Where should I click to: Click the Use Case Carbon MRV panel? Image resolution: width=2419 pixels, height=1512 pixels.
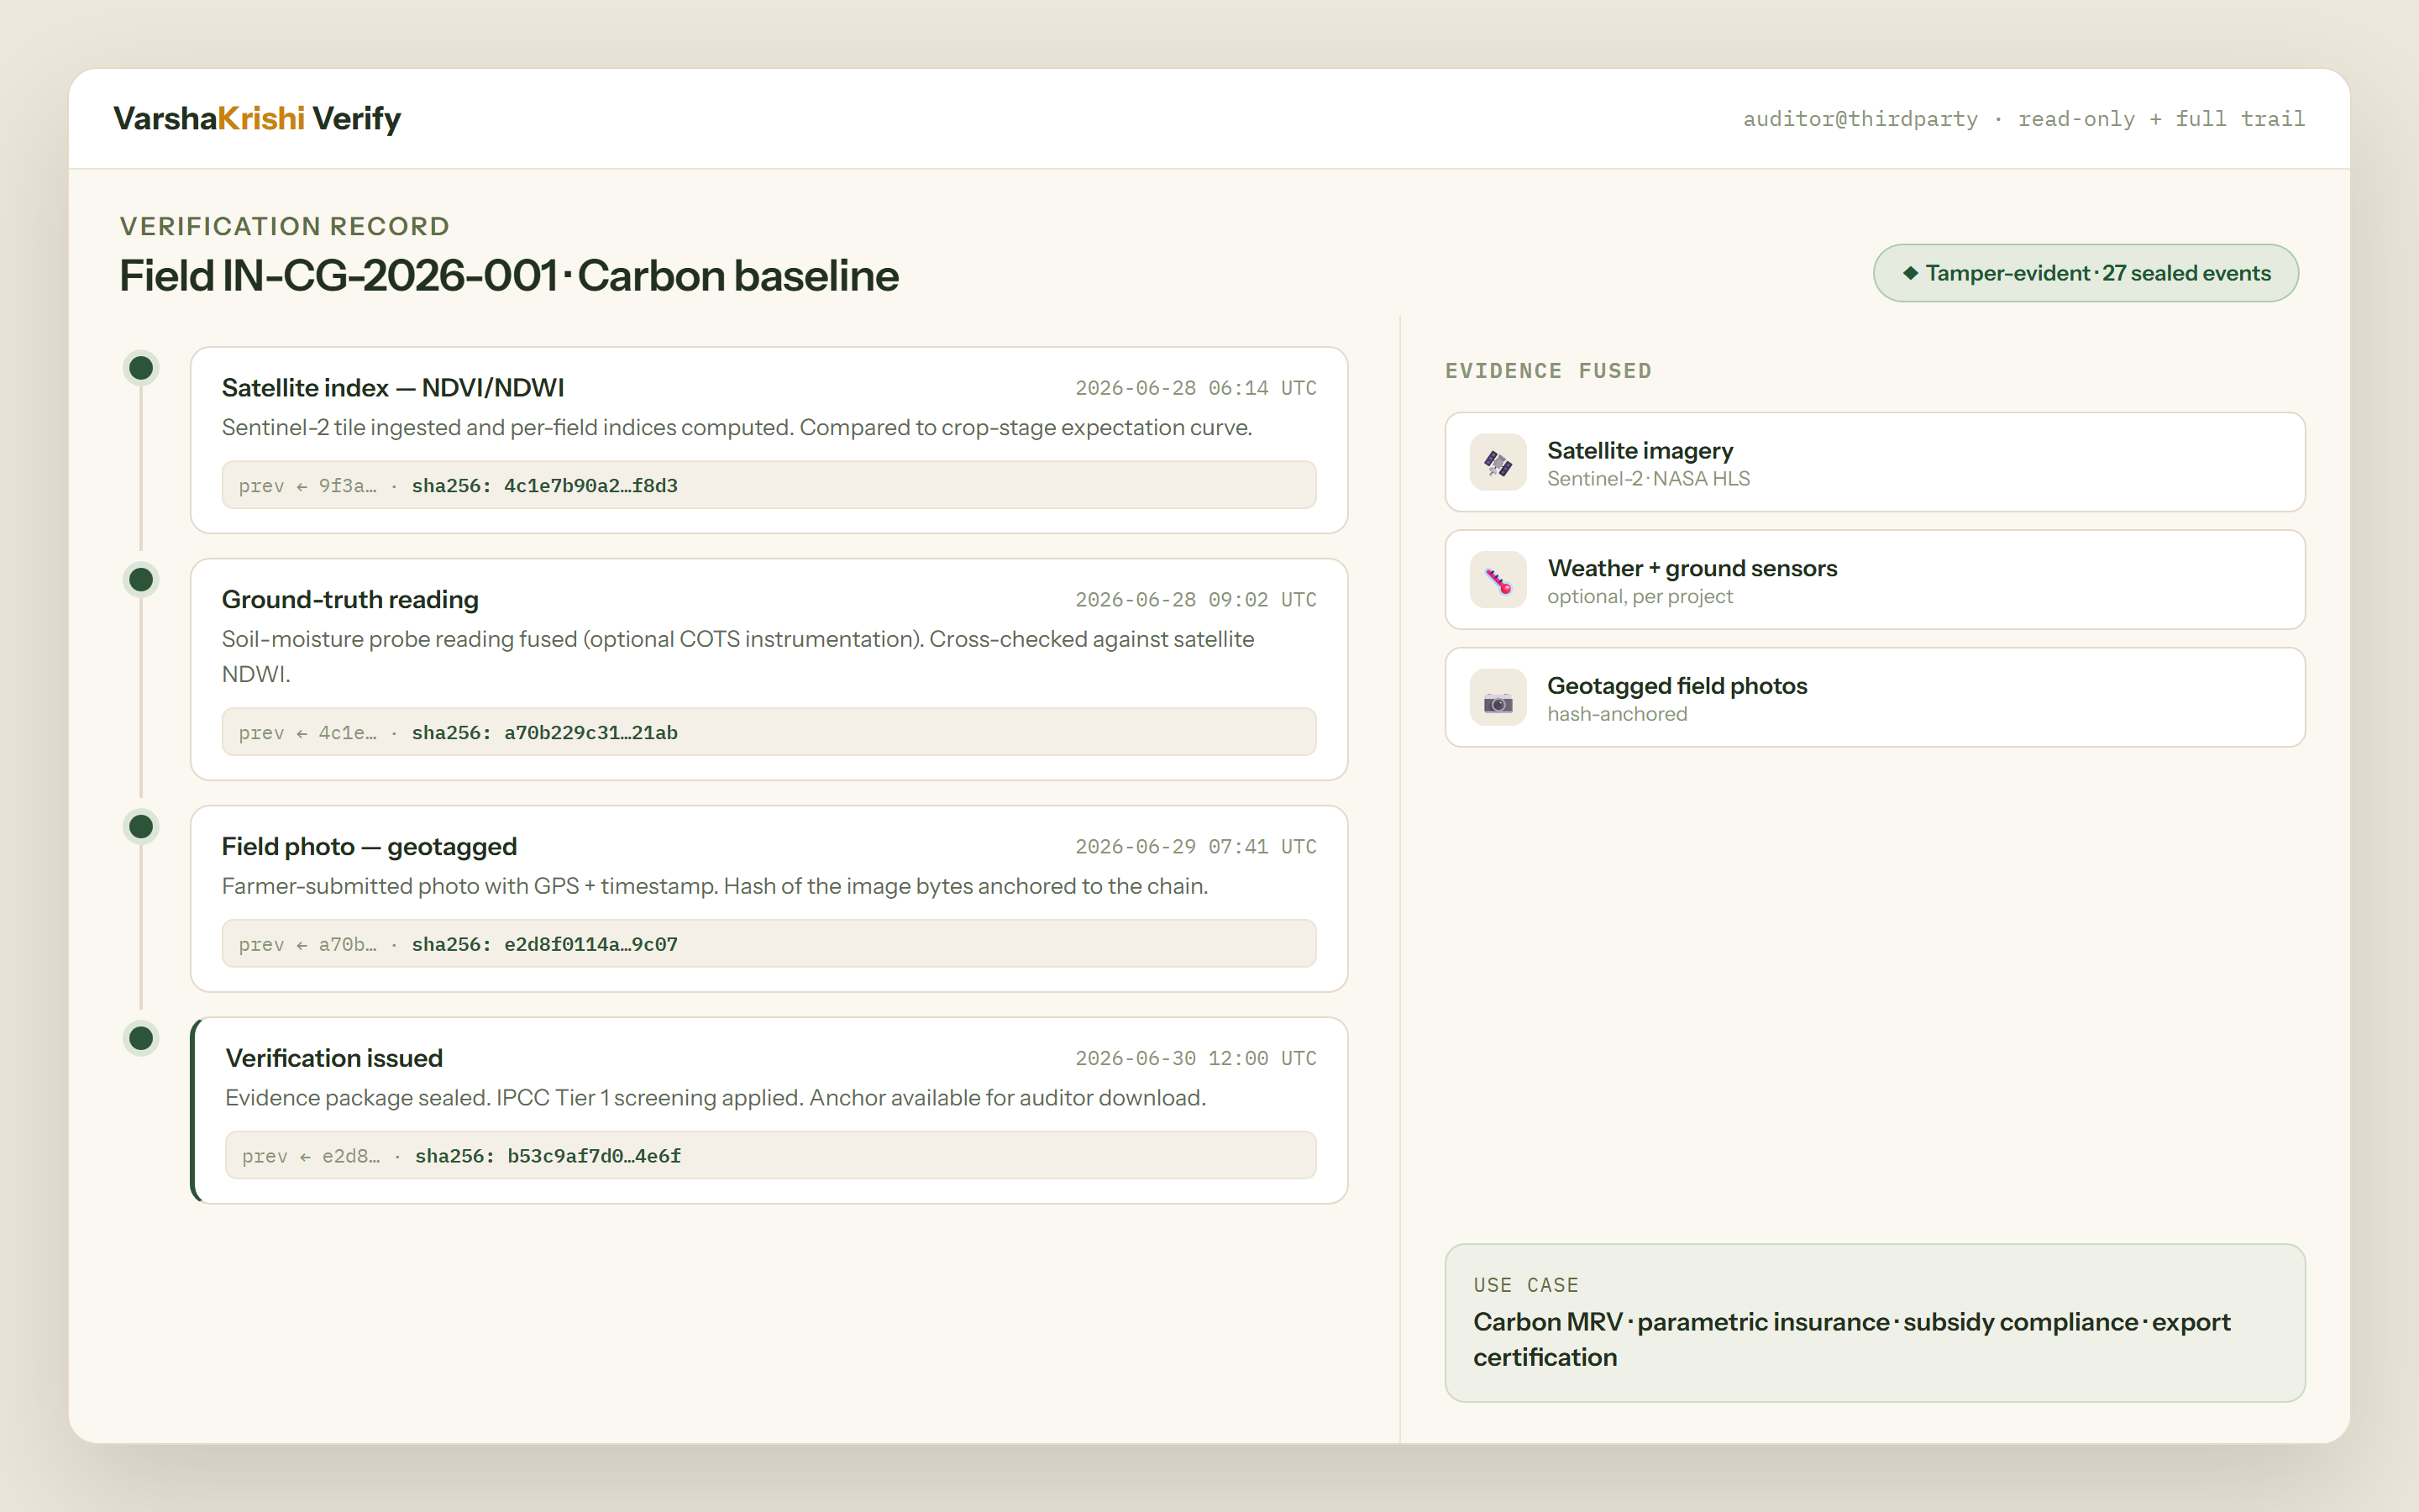1874,1323
